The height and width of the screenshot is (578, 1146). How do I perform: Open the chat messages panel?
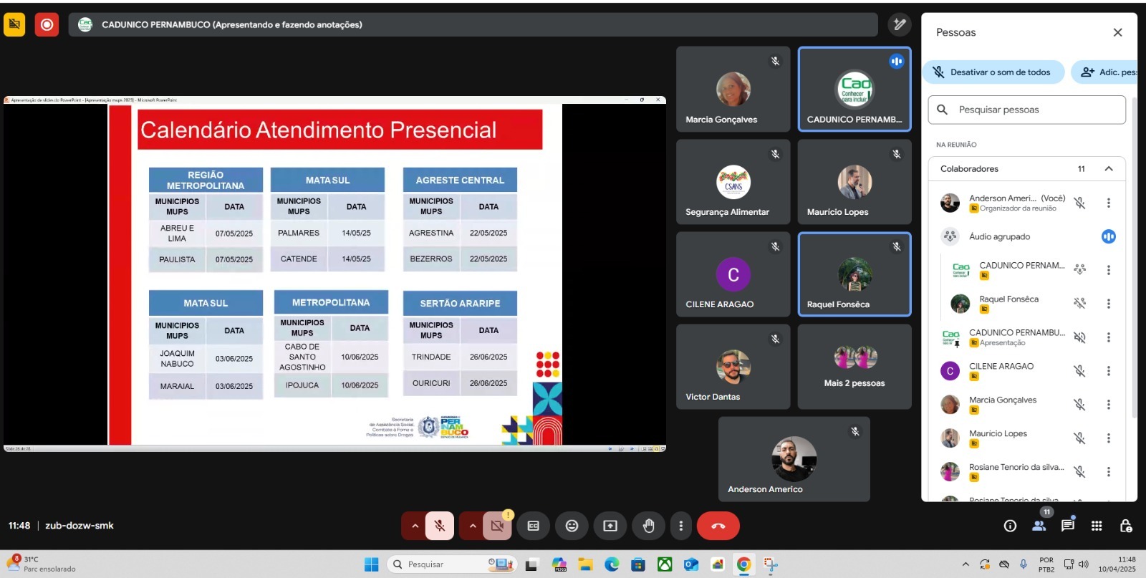[1067, 526]
